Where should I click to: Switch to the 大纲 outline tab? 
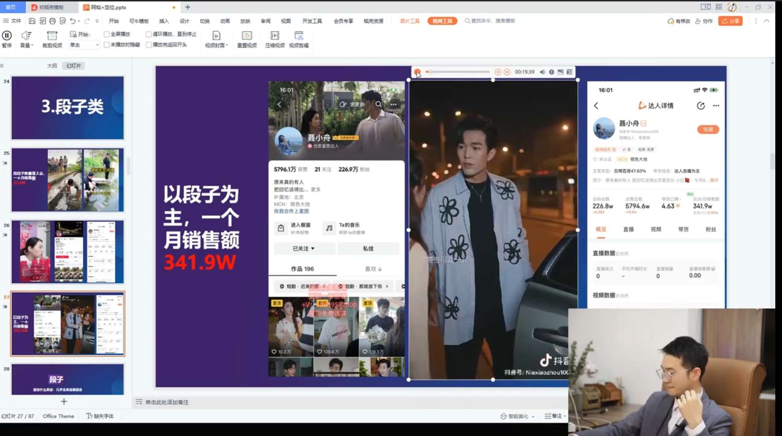click(52, 66)
